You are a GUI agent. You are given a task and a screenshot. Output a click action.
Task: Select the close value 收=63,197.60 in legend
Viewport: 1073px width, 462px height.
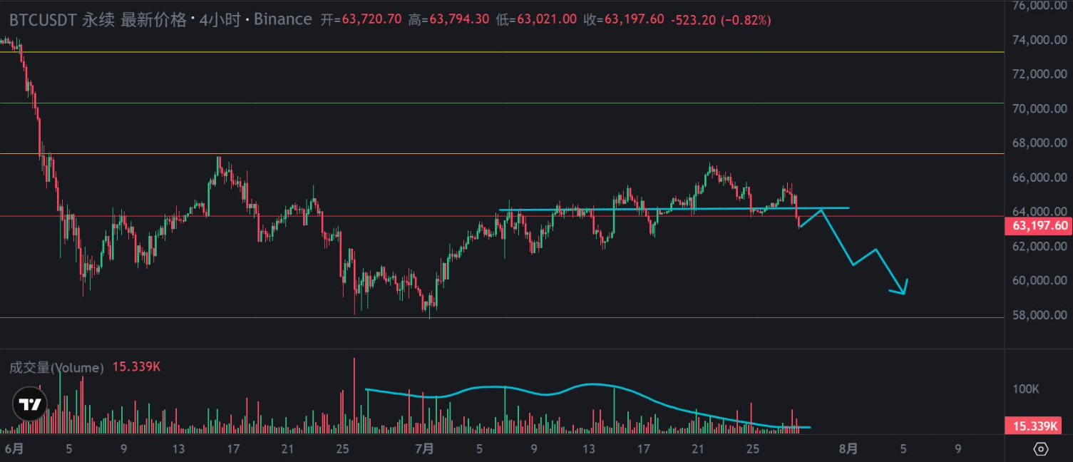coord(624,20)
